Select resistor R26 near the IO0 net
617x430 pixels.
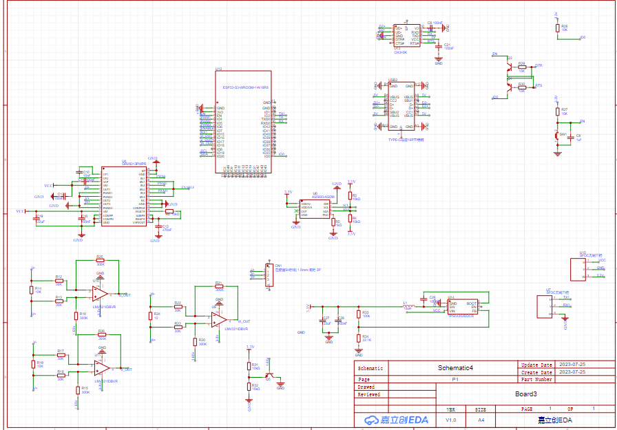[x=557, y=28]
